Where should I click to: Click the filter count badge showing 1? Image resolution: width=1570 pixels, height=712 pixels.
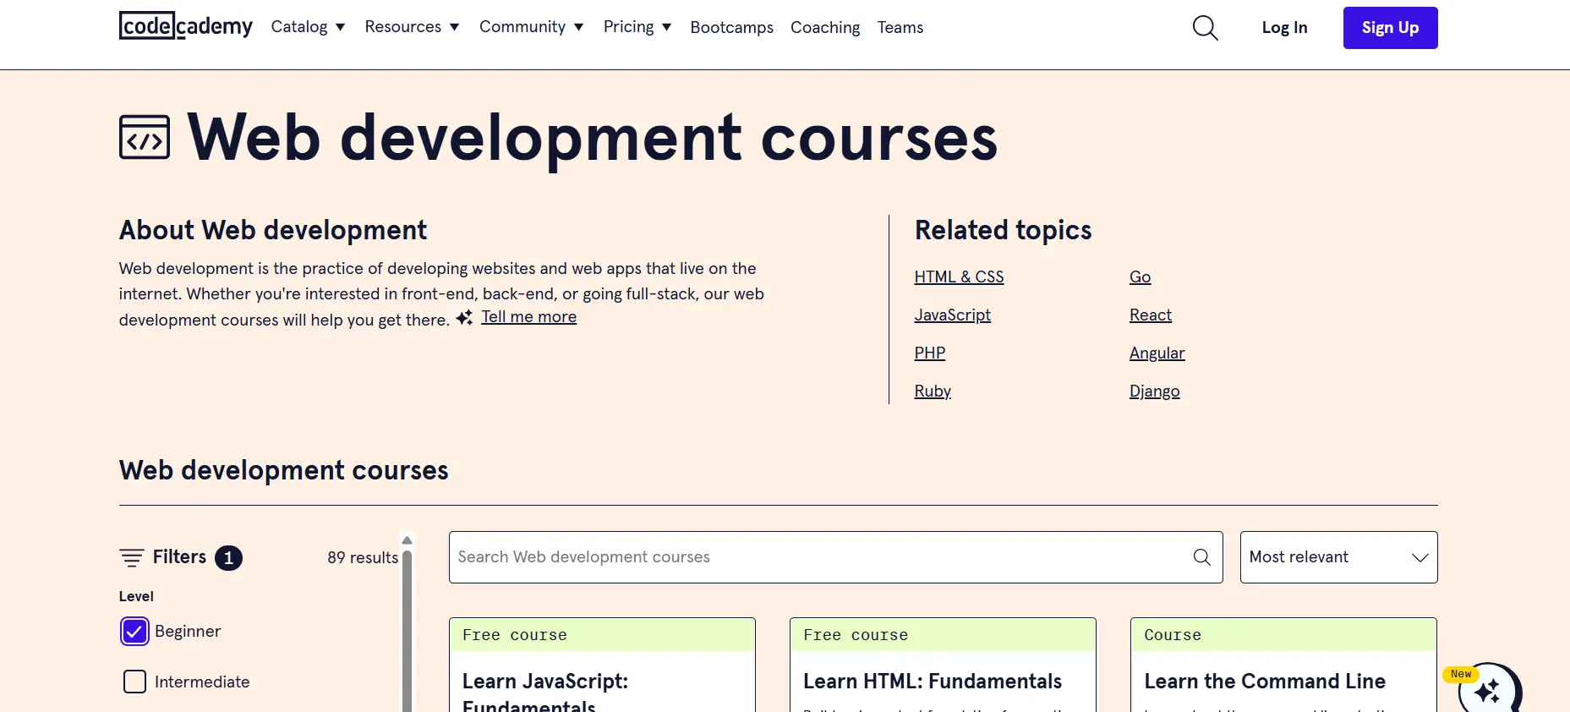228,558
